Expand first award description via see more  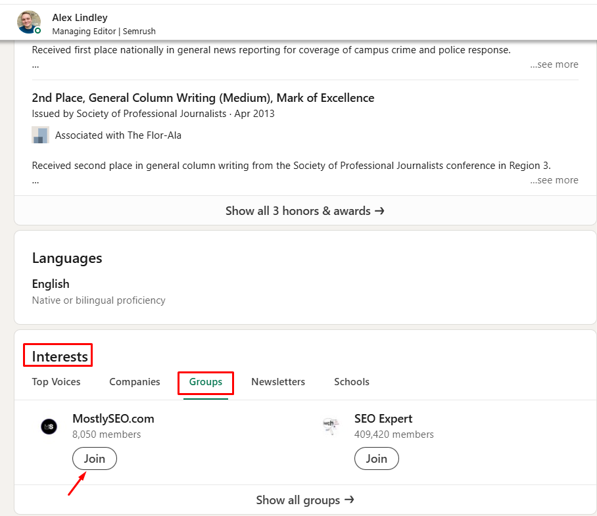click(x=554, y=64)
